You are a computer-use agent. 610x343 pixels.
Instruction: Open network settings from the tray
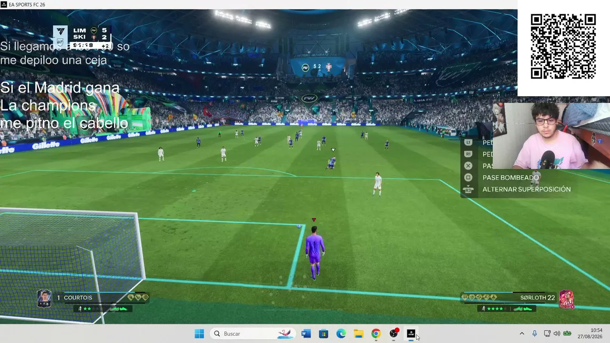[x=547, y=333]
